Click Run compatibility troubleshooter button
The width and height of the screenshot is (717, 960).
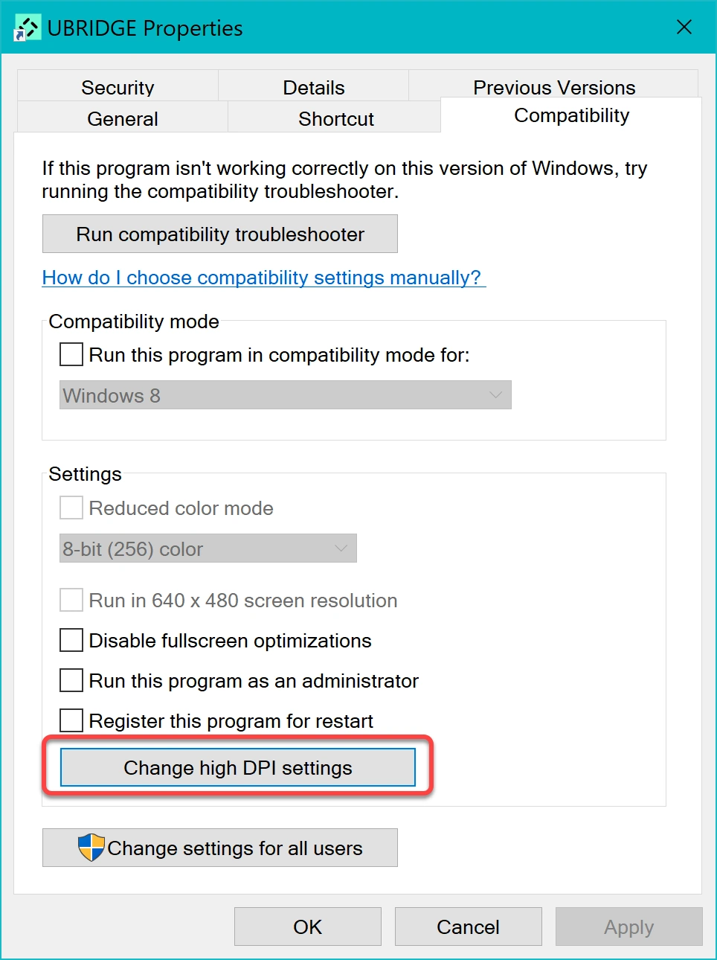point(219,234)
